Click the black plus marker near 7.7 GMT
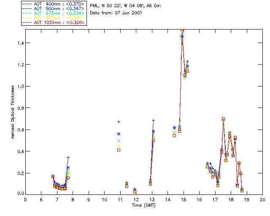 click(x=68, y=157)
